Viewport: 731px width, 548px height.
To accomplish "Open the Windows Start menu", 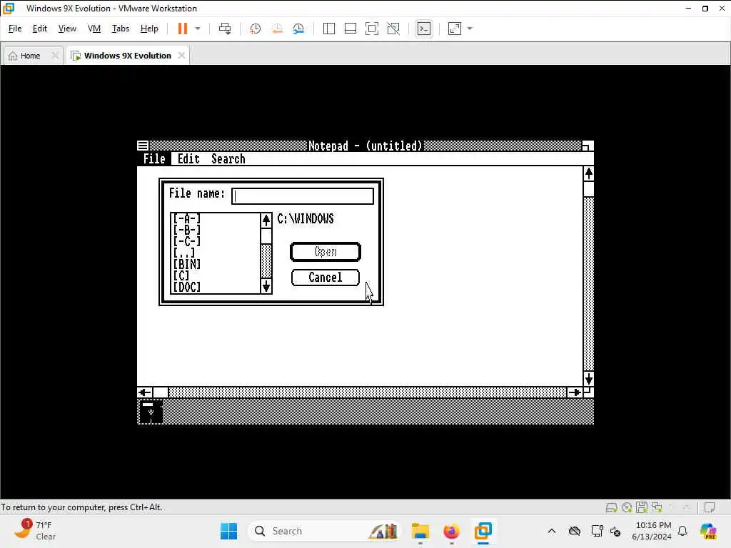I will point(229,531).
